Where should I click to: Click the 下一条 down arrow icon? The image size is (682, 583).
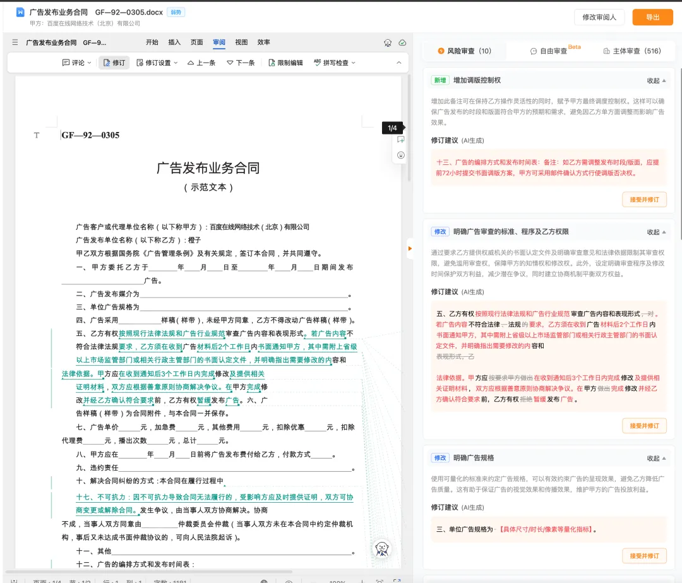tap(230, 63)
